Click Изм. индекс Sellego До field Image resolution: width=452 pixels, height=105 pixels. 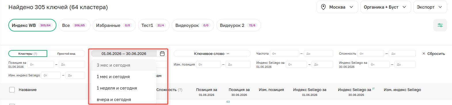click(x=75, y=75)
